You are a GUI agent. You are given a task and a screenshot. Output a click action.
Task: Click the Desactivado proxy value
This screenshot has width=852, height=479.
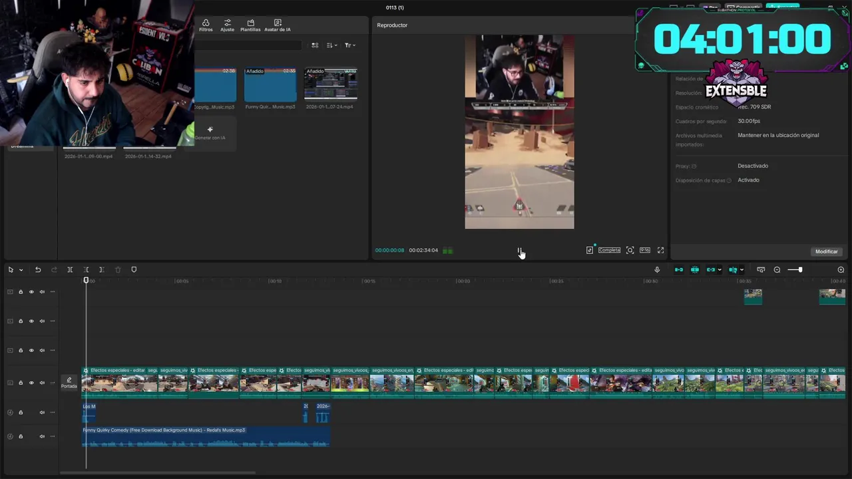pos(753,166)
